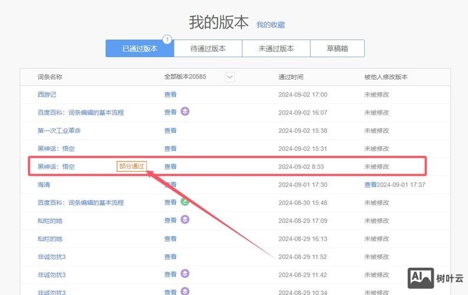Open 非诚勿扰3 entry passed at 11:42
The width and height of the screenshot is (468, 295).
51,275
